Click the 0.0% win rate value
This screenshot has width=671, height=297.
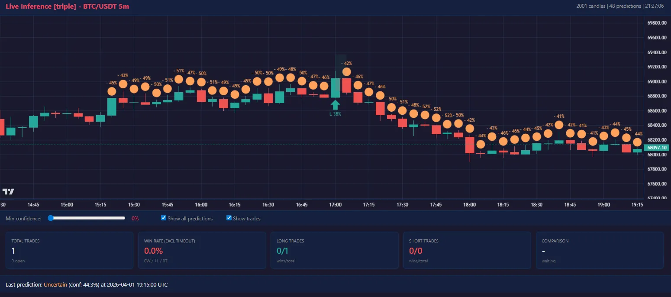(x=153, y=251)
